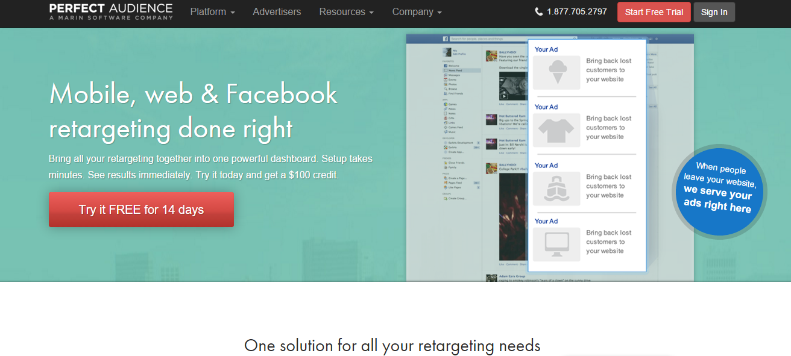
Task: Select the t-shirt ad image
Action: (x=556, y=130)
